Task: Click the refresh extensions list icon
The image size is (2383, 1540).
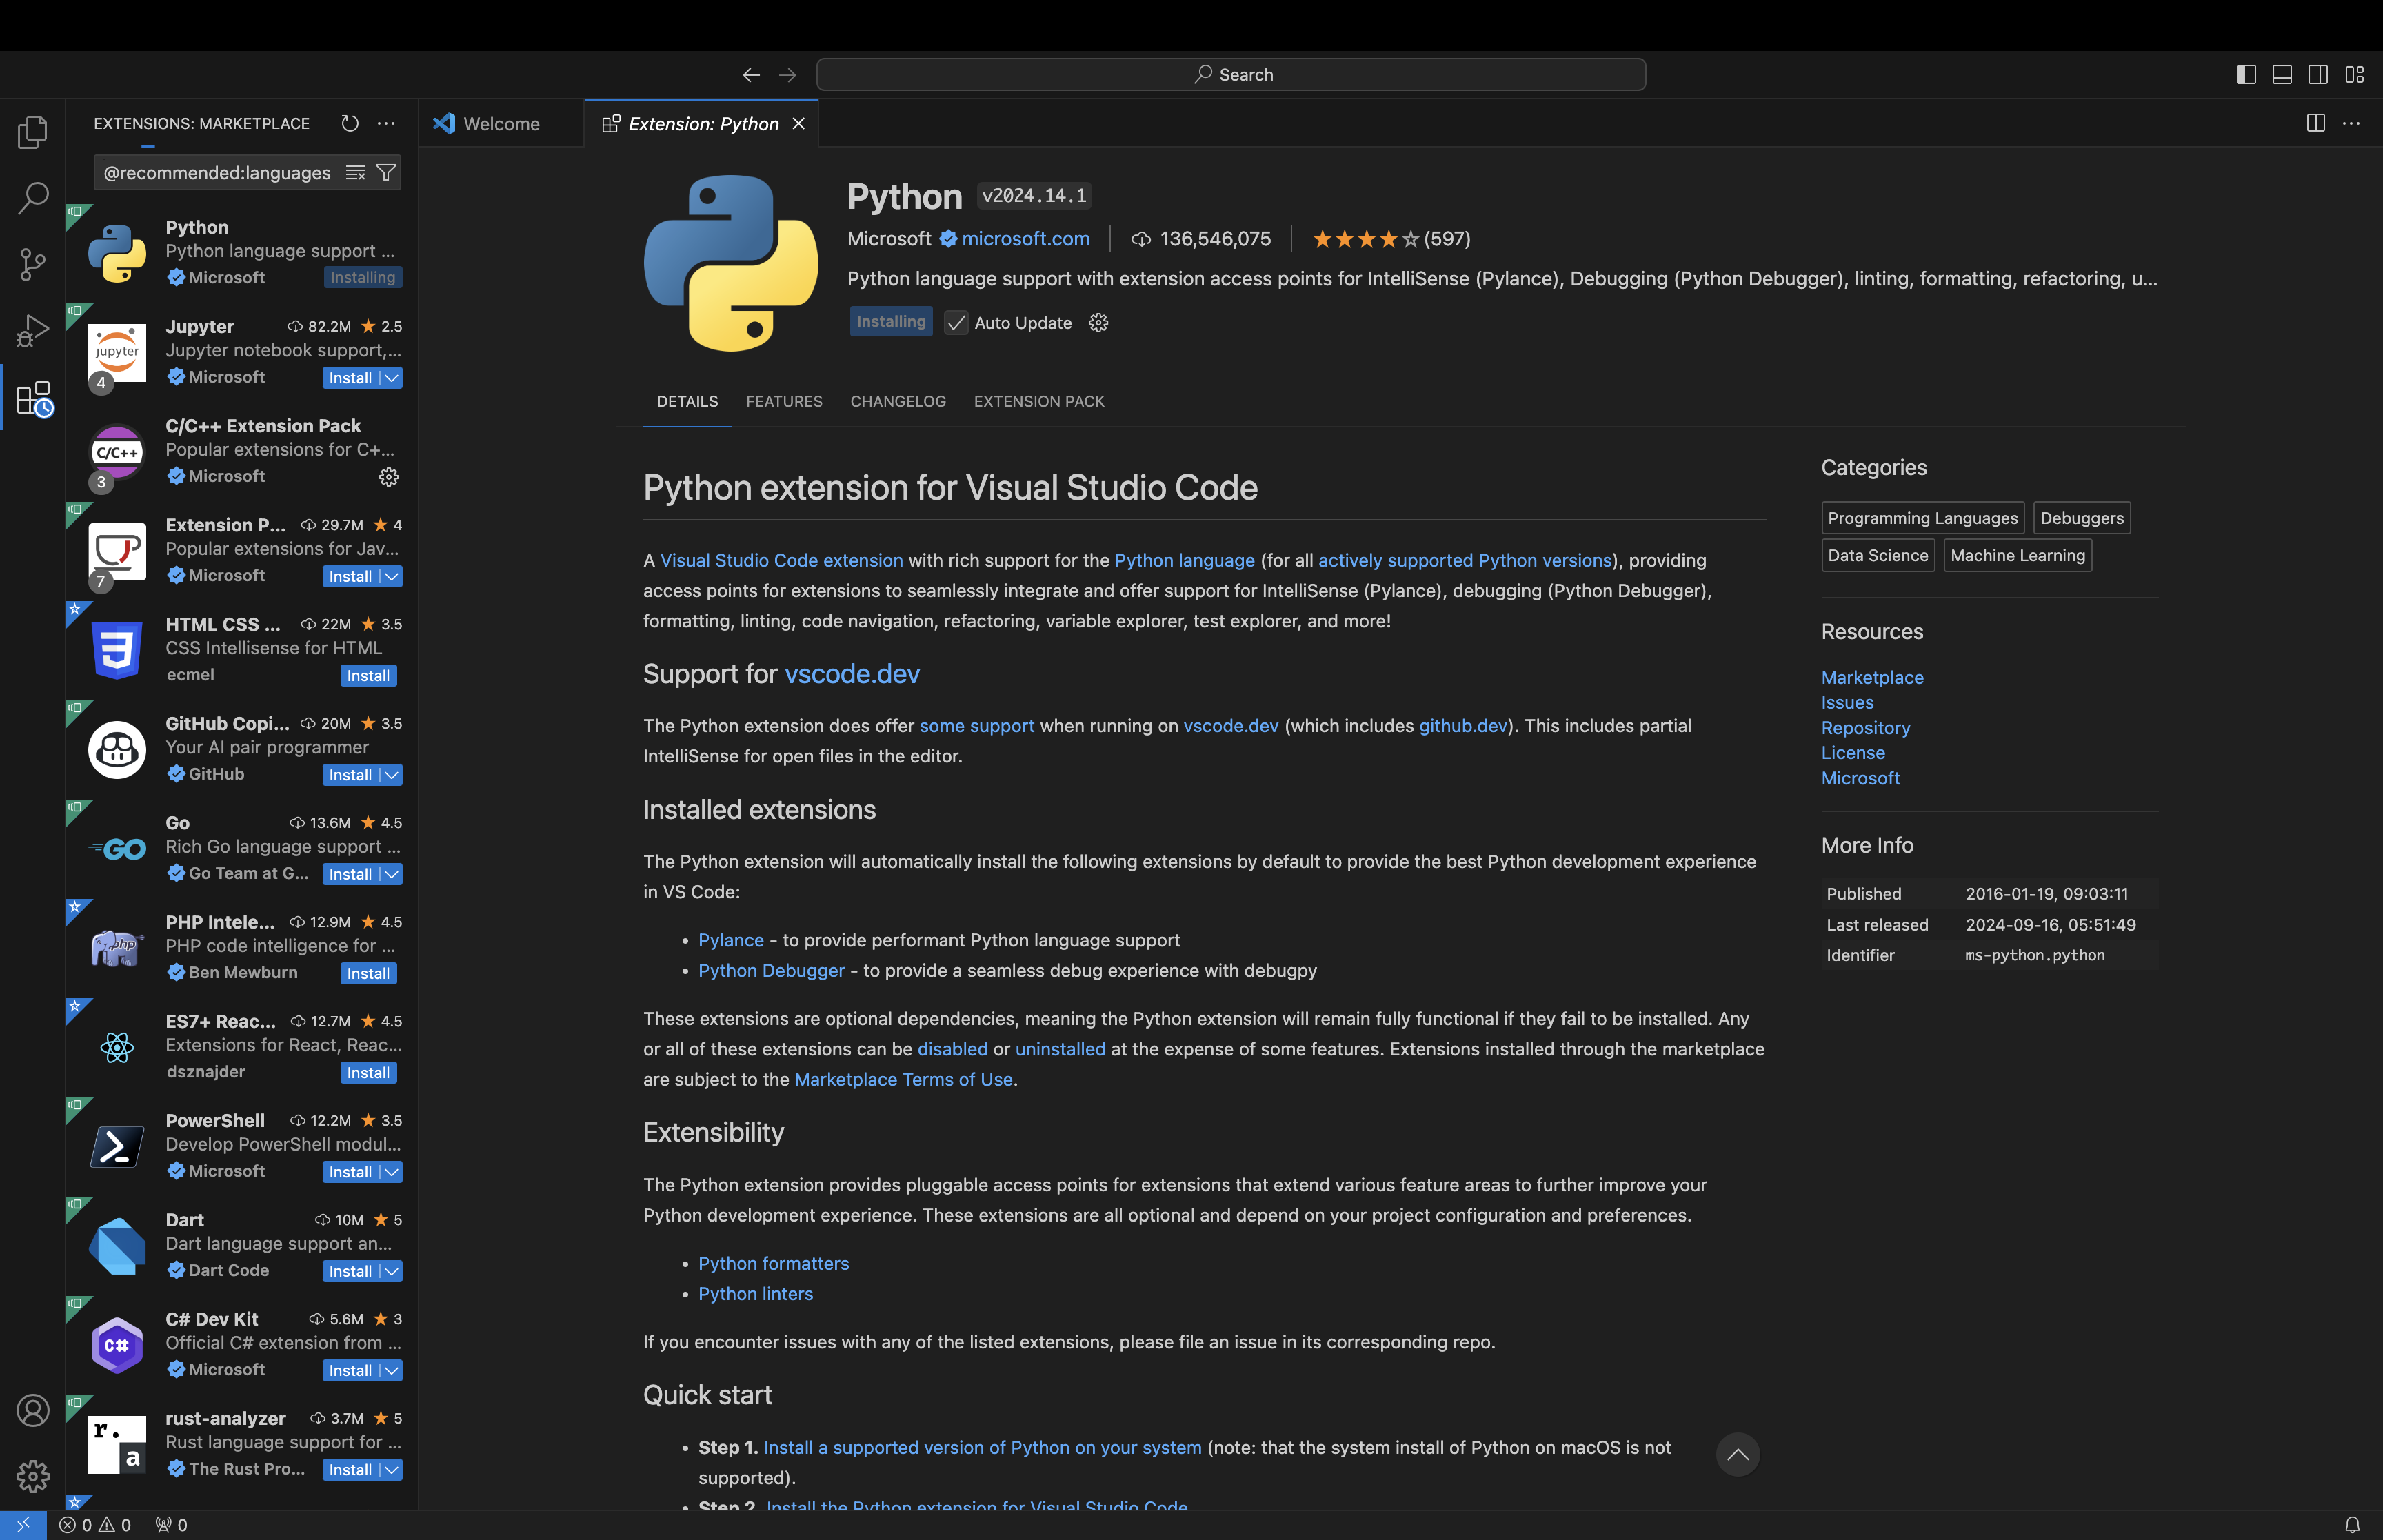Action: coord(349,123)
